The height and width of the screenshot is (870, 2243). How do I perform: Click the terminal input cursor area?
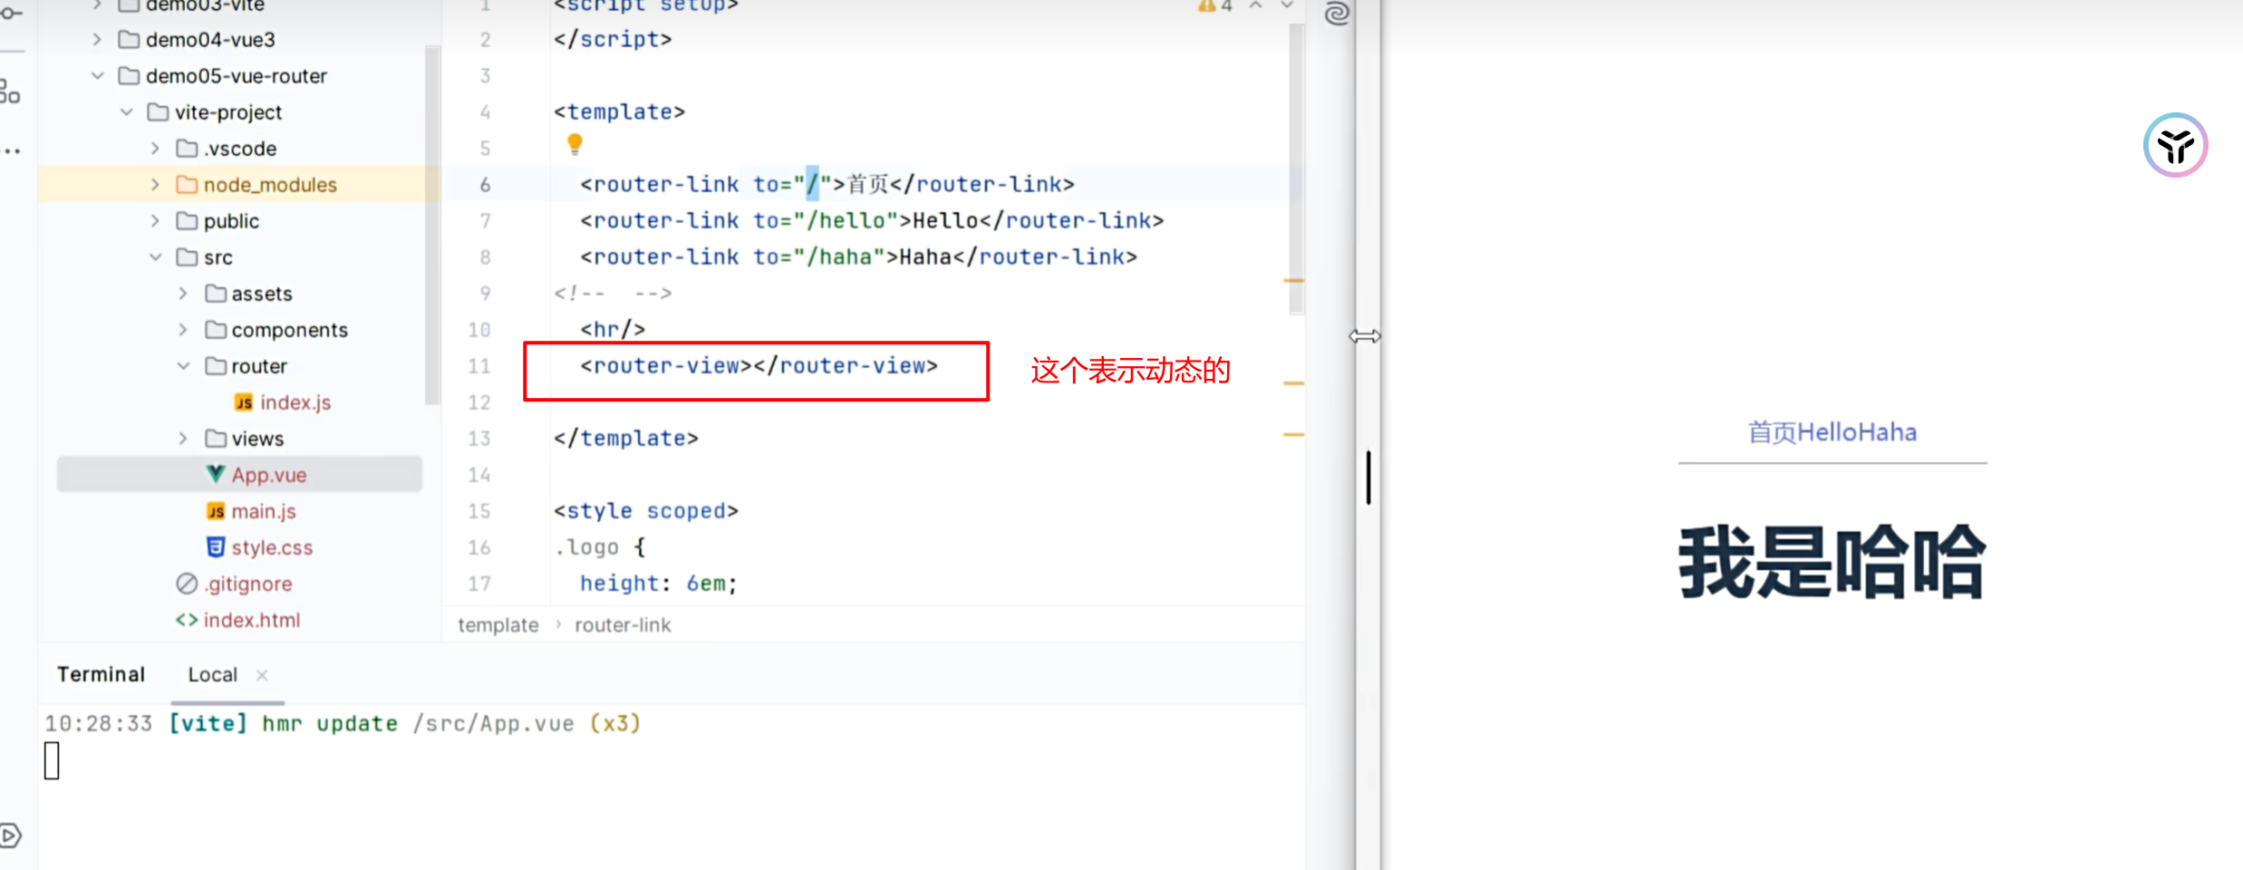click(x=53, y=760)
